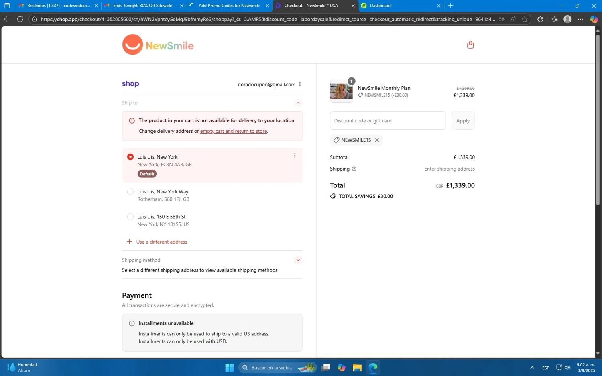Switch to Recibidos Gmail tab
602x376 pixels.
coord(58,6)
